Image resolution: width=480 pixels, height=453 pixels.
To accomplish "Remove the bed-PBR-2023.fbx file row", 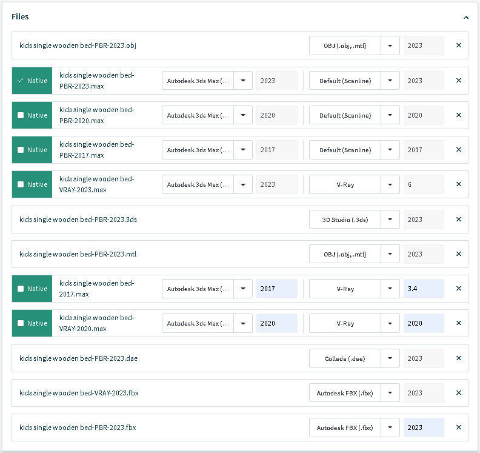I will [458, 428].
